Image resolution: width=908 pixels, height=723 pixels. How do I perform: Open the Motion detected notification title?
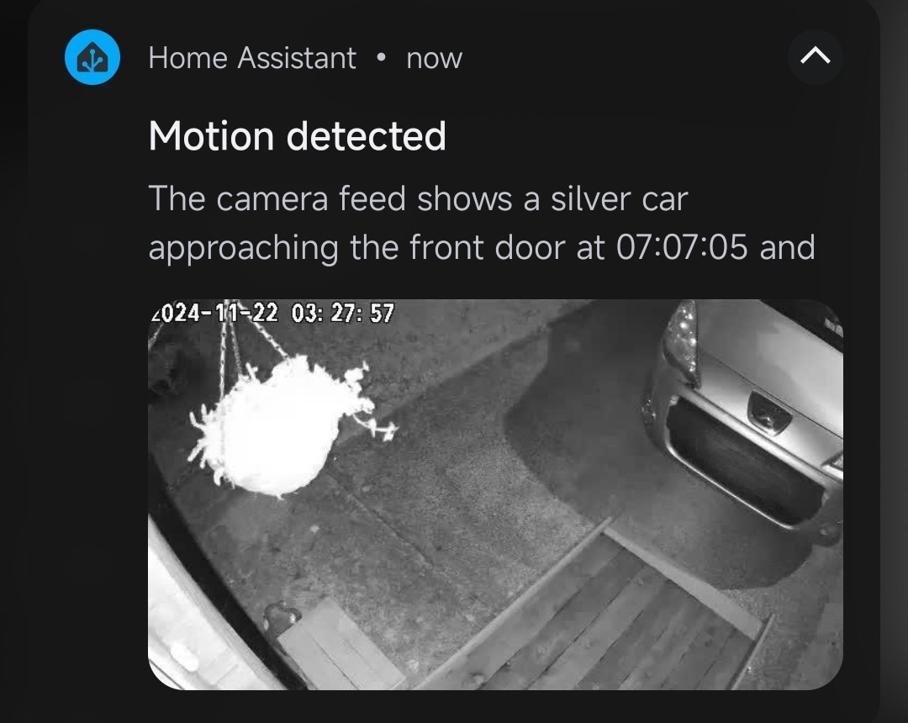(x=297, y=136)
